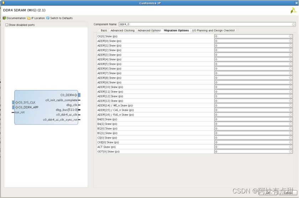Toggle Show disabled ports checkbox

pyautogui.click(x=7, y=25)
